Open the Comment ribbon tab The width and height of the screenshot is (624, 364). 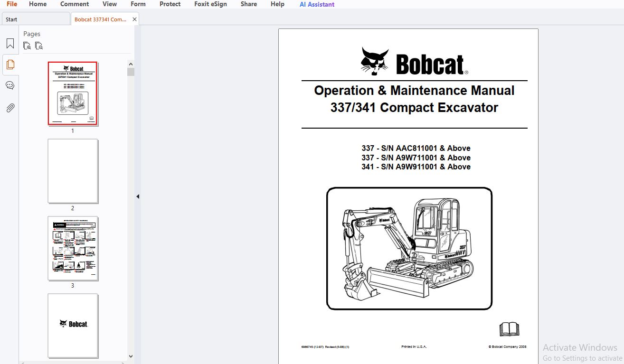(75, 4)
